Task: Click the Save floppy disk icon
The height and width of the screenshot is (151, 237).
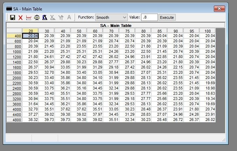Action: tap(13, 17)
